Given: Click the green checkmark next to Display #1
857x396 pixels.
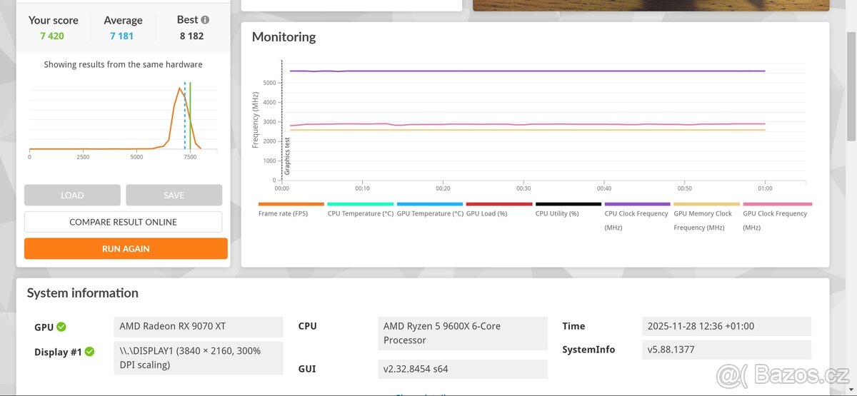Looking at the screenshot, I should pos(89,352).
